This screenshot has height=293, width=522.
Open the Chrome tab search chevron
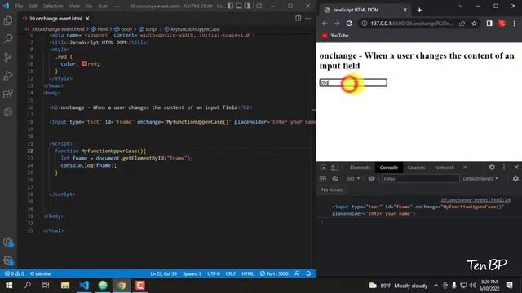460,6
